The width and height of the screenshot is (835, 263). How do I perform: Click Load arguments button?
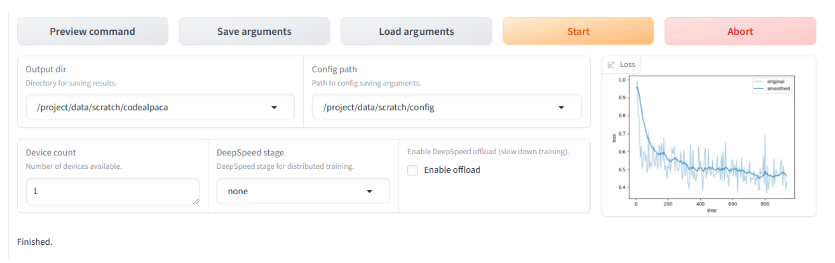coord(416,31)
